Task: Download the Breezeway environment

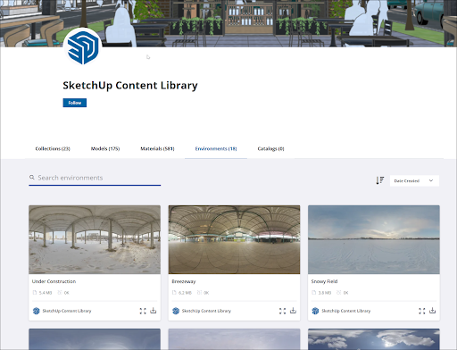Action: (293, 311)
